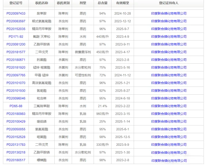The width and height of the screenshot is (206, 166).
Task: Click expiry date 2025-8-27
Action: (x=122, y=91)
